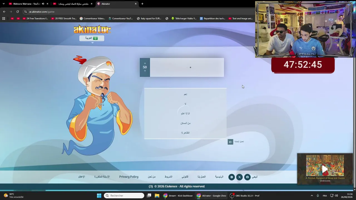Image resolution: width=356 pixels, height=200 pixels.
Task: Open the Text and Image ani... bookmark
Action: pos(241,19)
